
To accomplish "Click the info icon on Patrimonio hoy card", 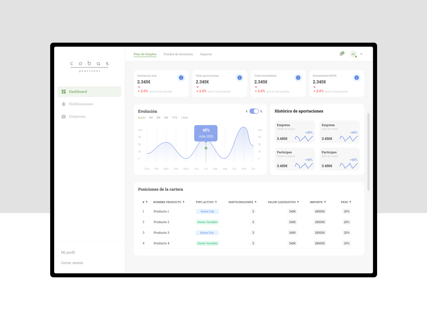I will pos(181,78).
